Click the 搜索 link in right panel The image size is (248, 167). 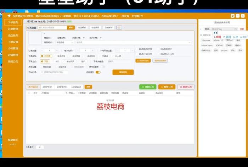coord(242,29)
